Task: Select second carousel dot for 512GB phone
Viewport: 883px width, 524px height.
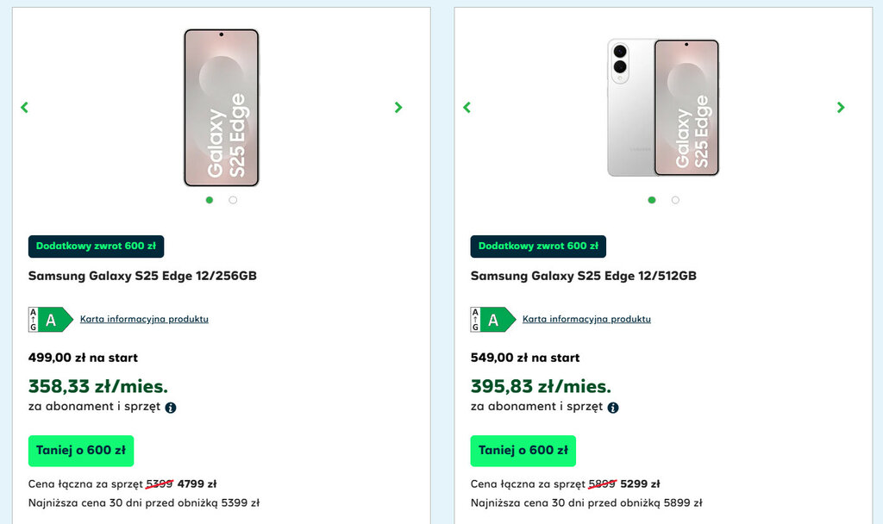Action: (675, 200)
